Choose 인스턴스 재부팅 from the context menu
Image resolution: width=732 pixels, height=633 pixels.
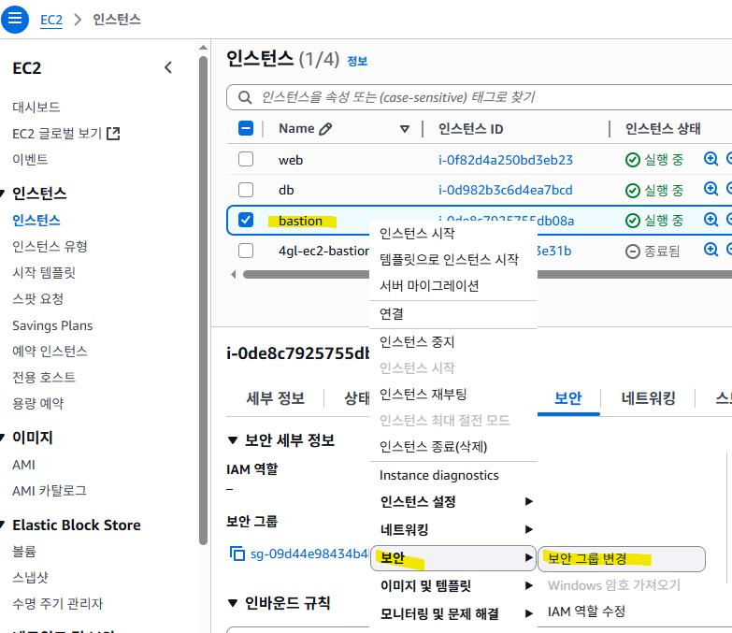(x=423, y=394)
